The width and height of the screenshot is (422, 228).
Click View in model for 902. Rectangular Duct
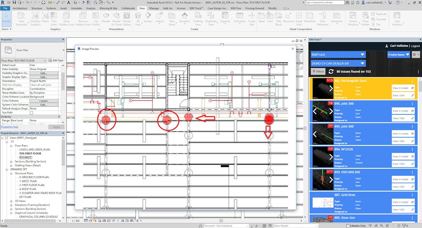pyautogui.click(x=403, y=88)
